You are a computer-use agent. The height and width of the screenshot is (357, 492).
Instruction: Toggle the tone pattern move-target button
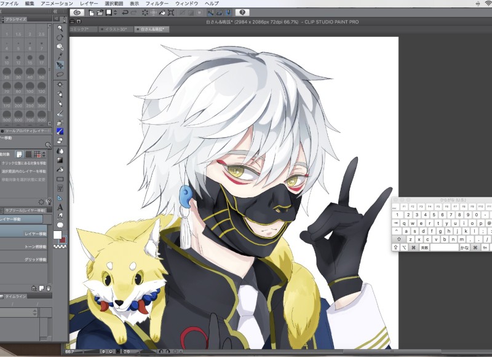click(28, 154)
